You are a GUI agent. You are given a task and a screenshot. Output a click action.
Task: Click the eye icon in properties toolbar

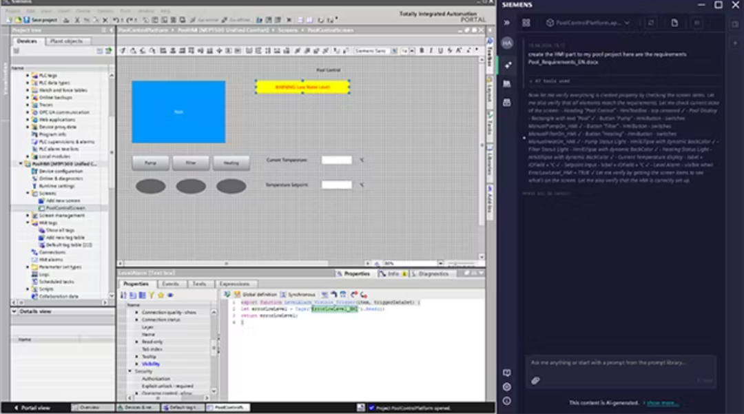170,295
